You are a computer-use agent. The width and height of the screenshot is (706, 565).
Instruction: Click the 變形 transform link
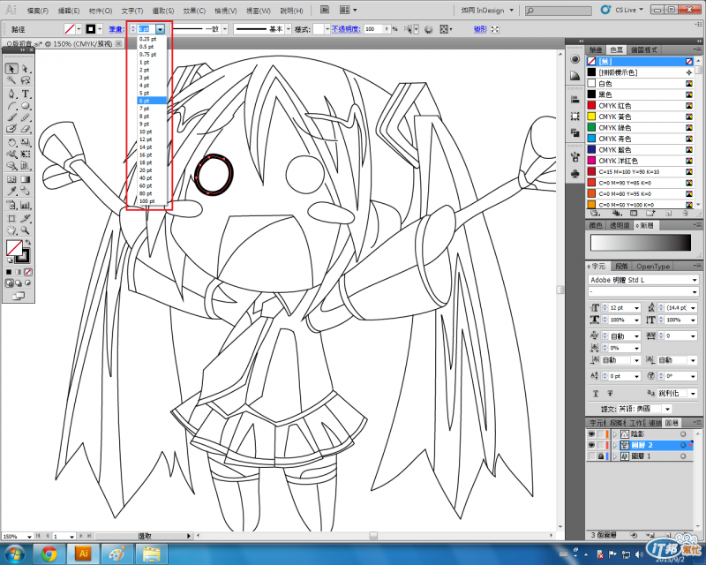[480, 29]
